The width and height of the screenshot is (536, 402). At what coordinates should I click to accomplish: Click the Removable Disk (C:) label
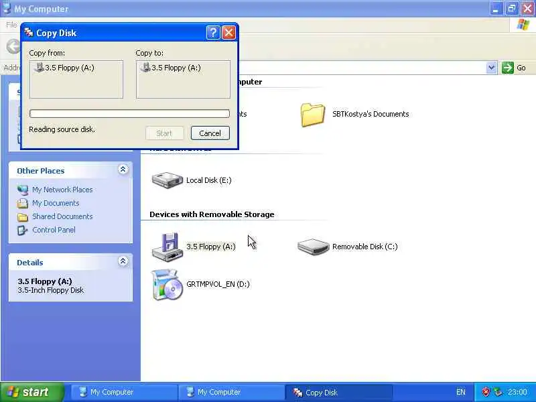[x=364, y=247]
